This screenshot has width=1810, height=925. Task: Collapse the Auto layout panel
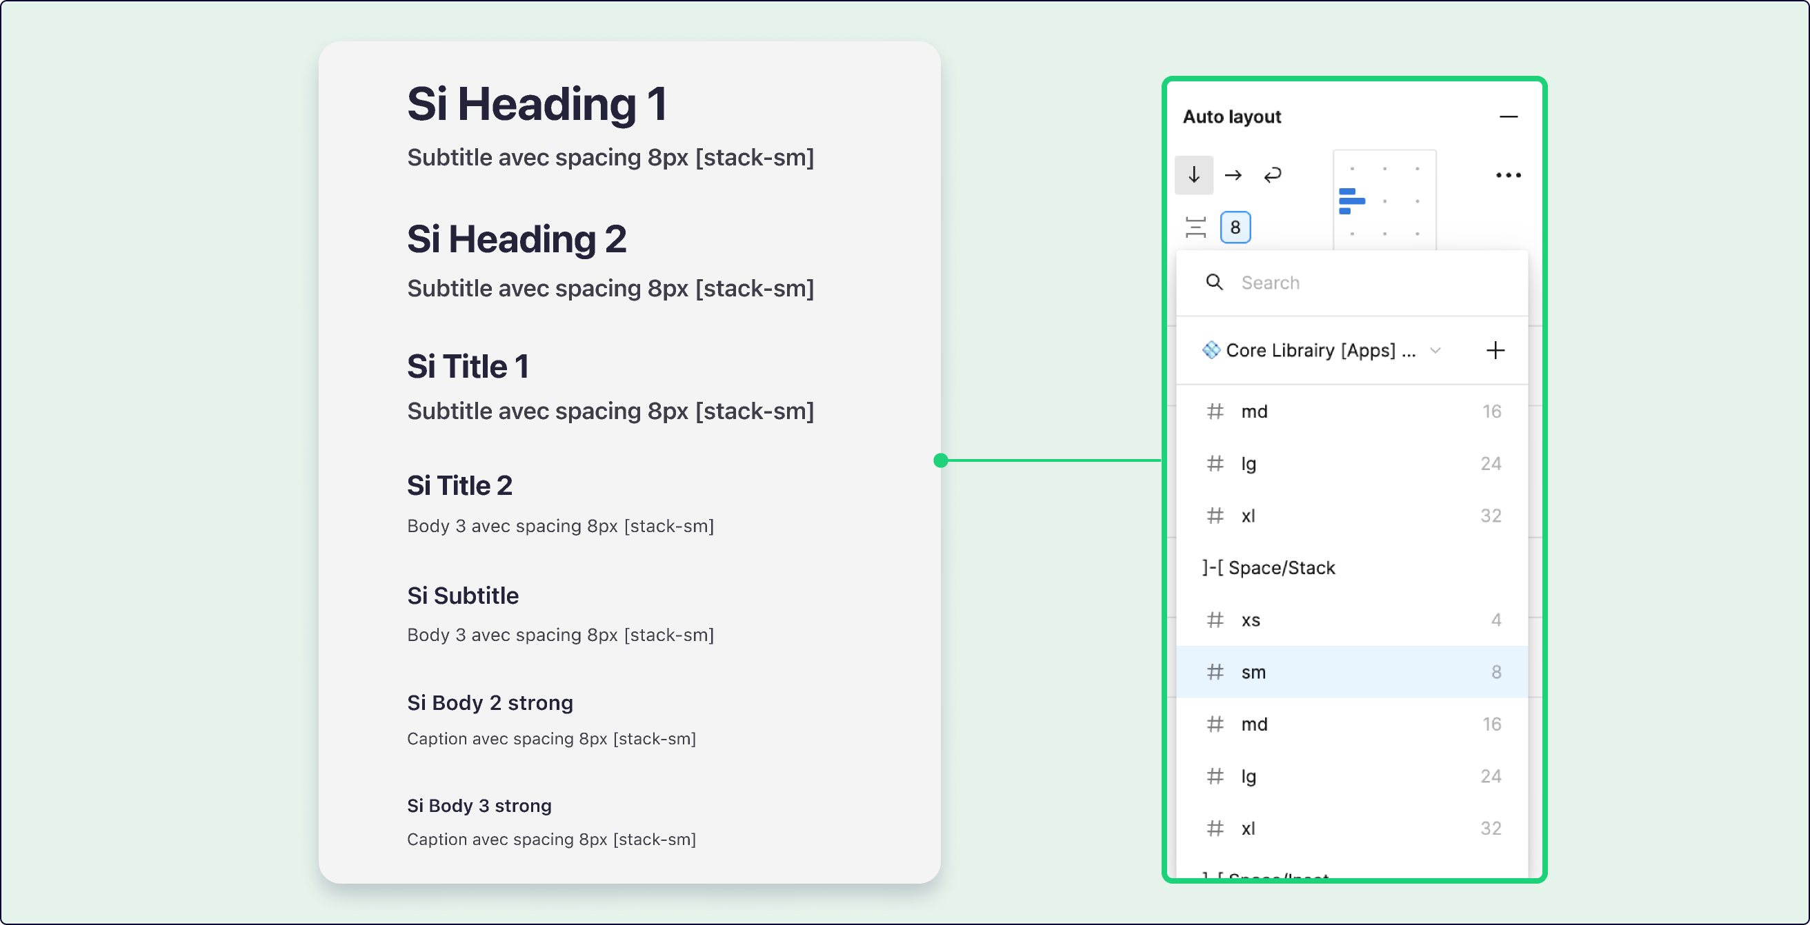click(1509, 116)
